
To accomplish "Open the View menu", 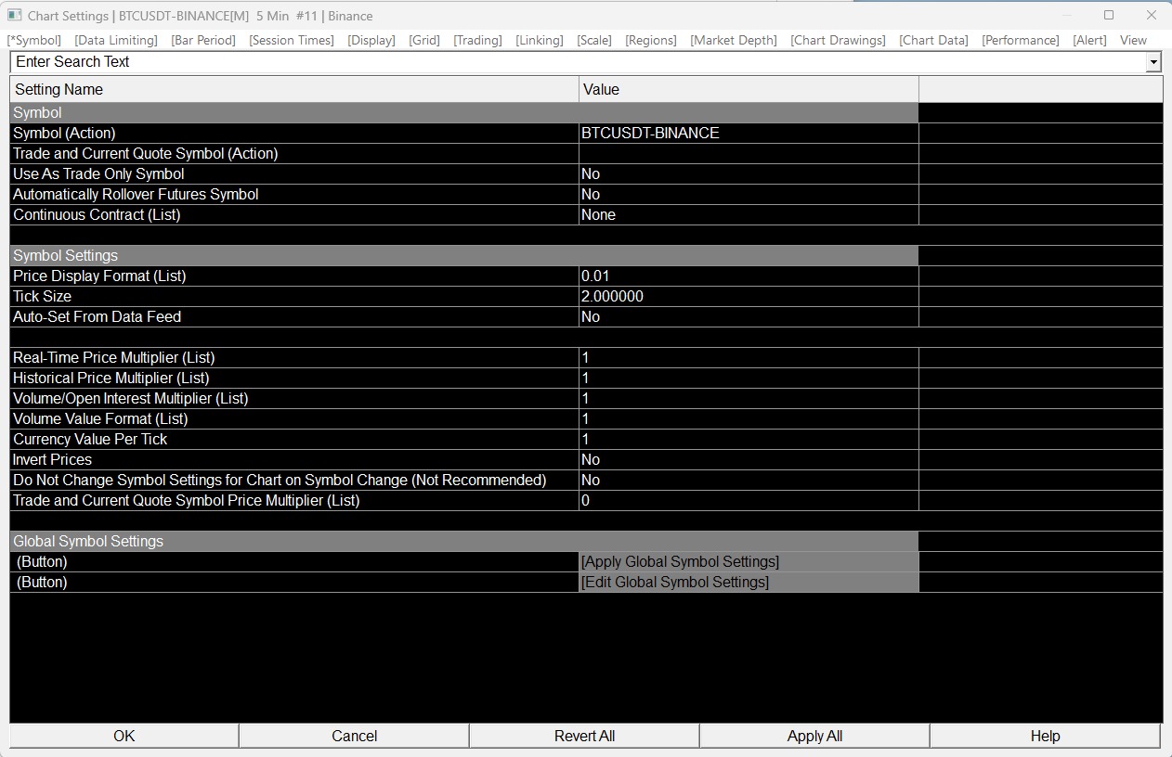I will [1133, 40].
